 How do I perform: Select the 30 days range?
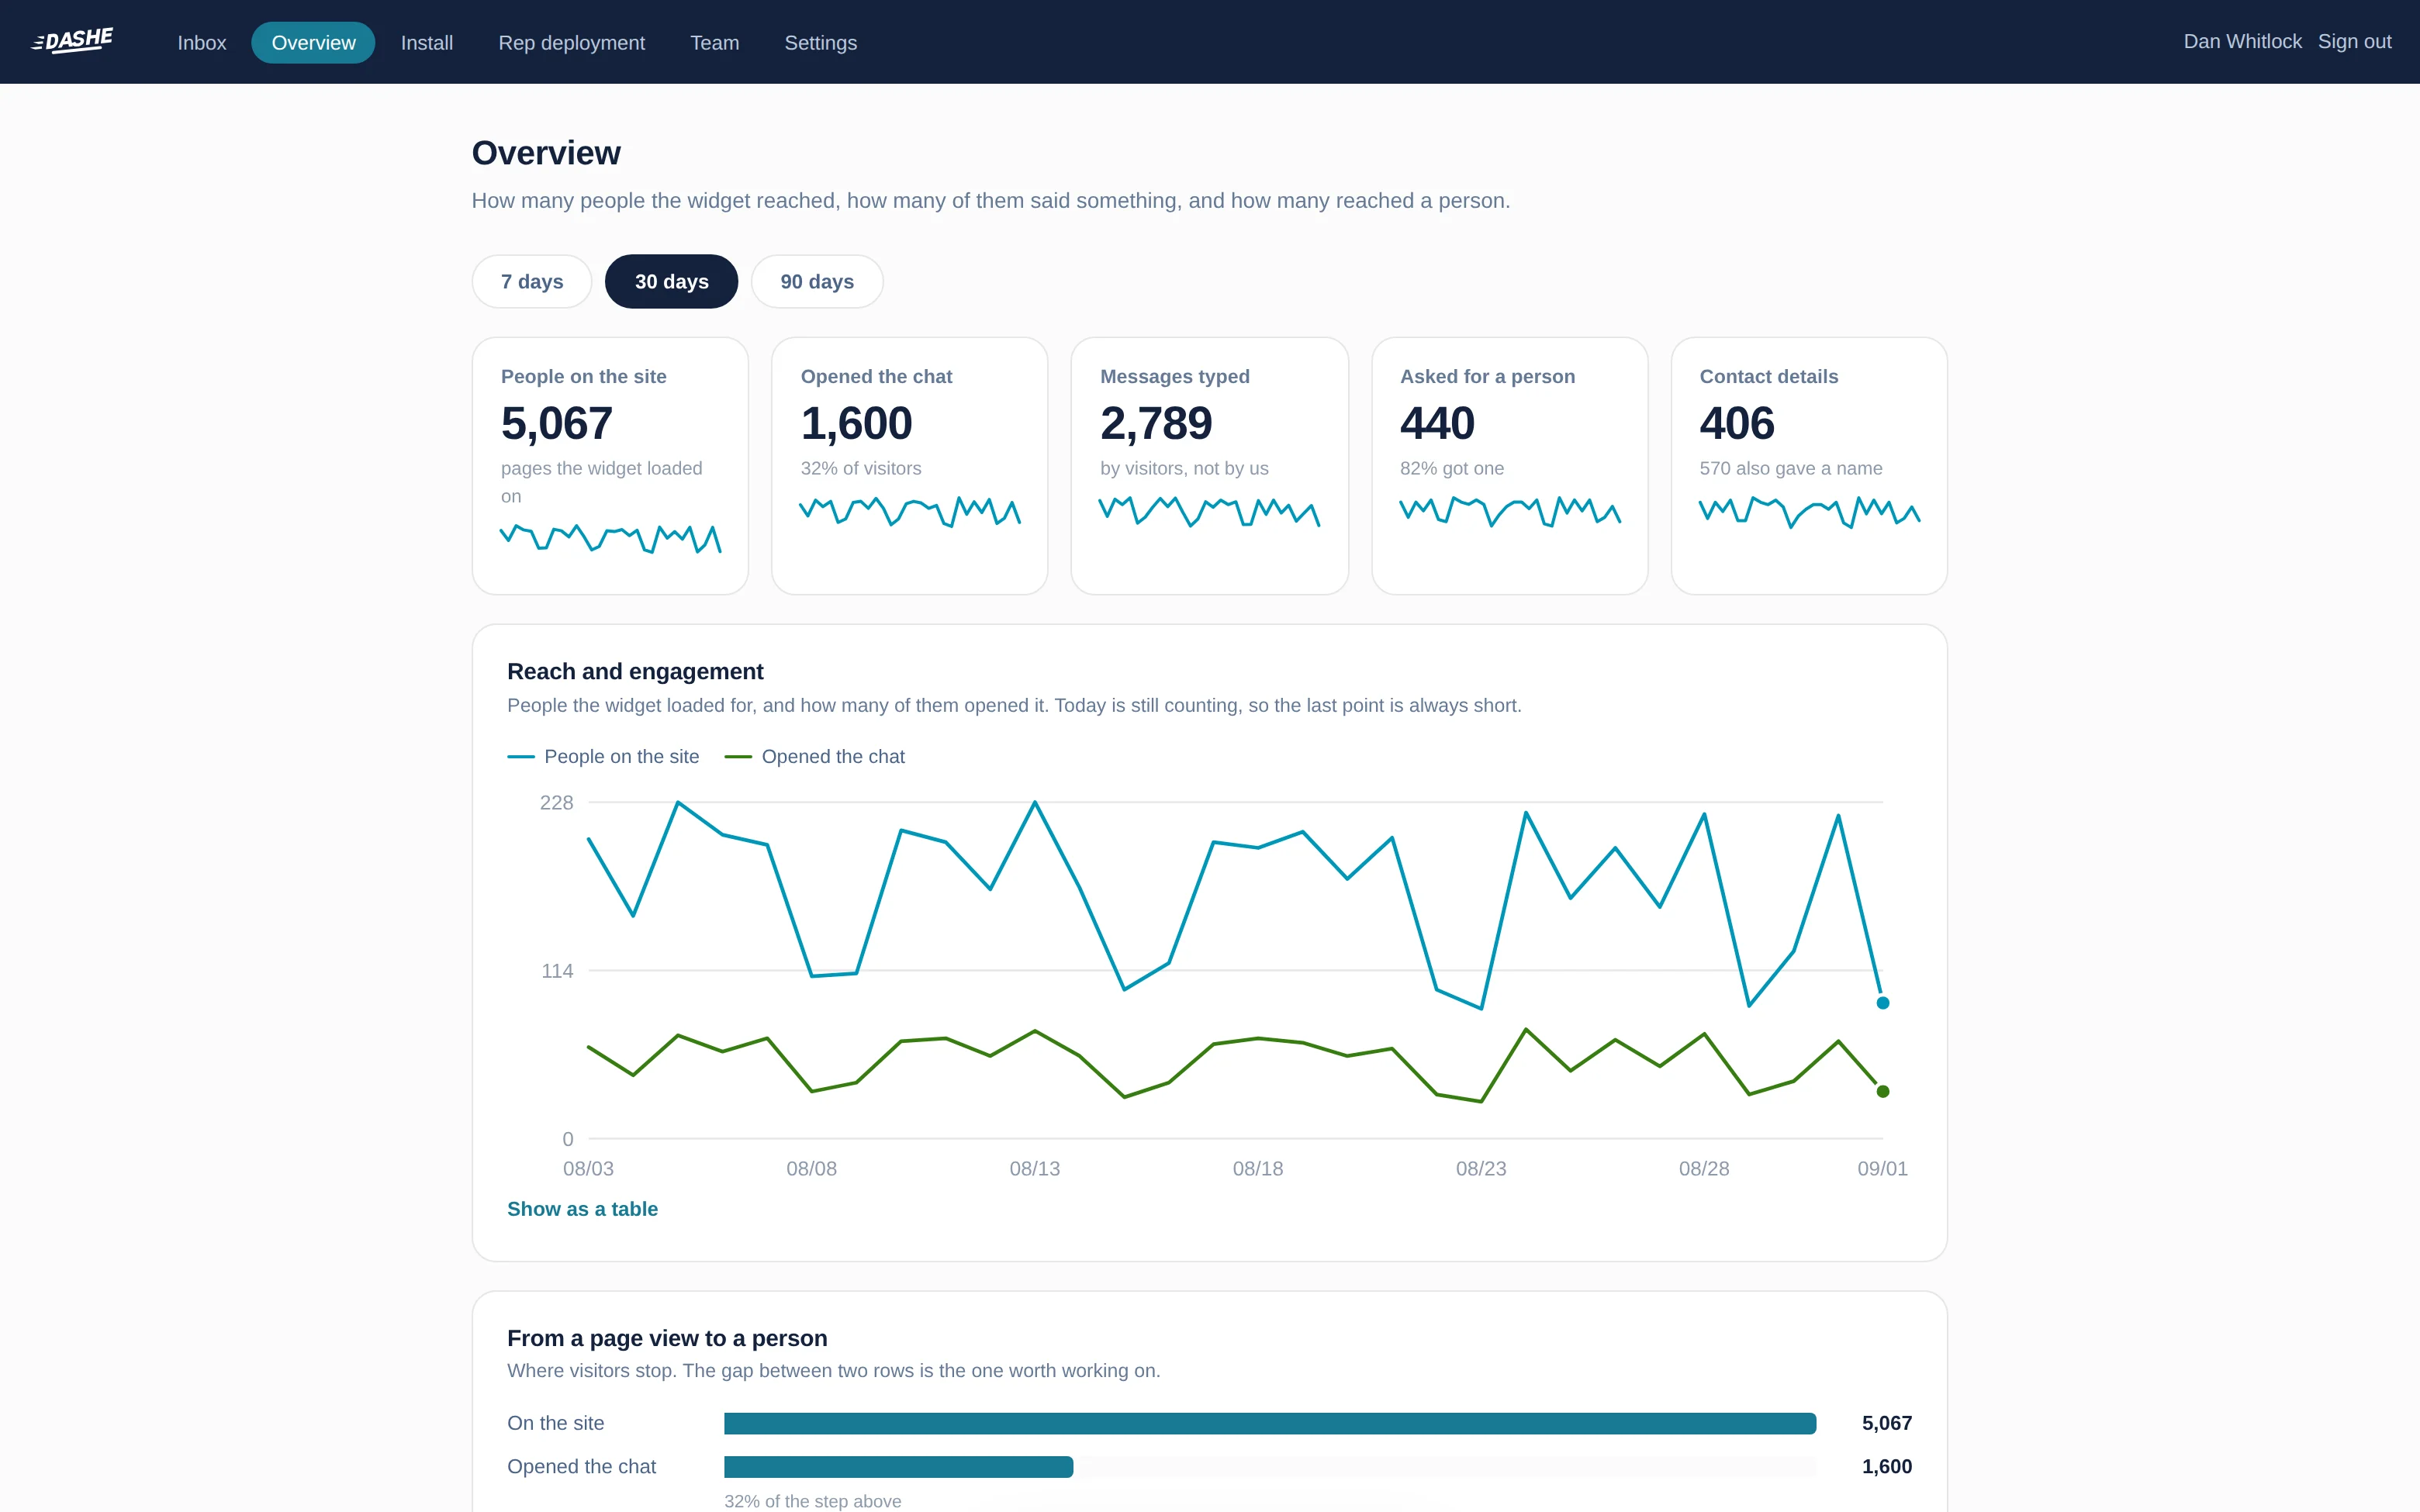672,281
